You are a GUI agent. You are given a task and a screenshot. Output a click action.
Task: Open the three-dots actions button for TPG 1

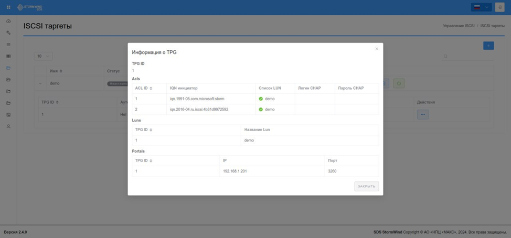click(423, 115)
